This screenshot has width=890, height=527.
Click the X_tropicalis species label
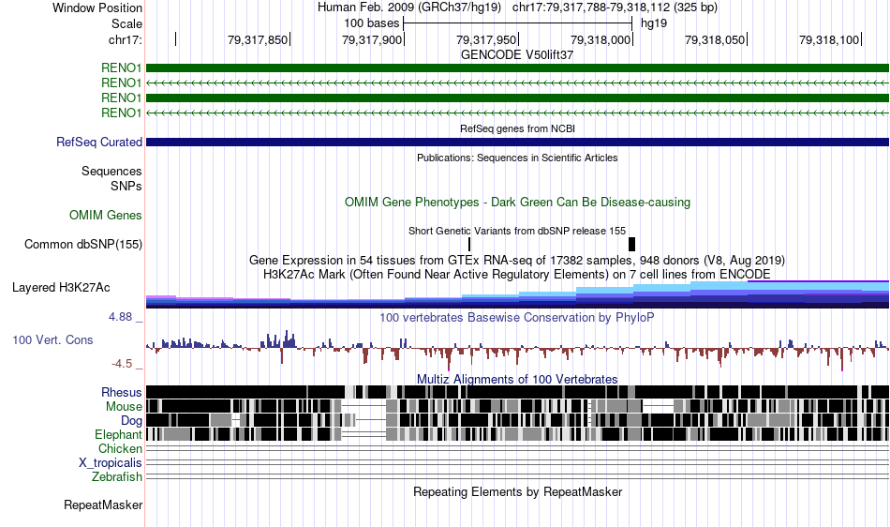pos(111,463)
